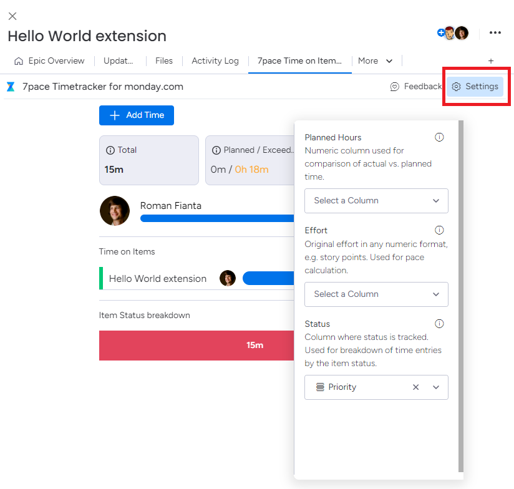Click the Item Status breakdown heading
This screenshot has height=489, width=514.
145,316
